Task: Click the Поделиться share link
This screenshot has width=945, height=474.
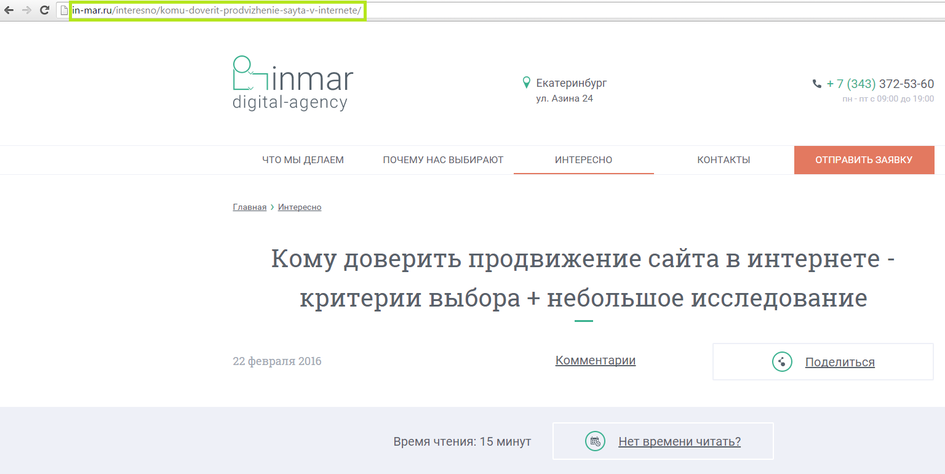Action: 840,363
